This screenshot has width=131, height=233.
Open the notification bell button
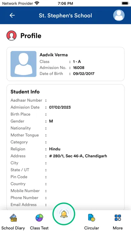pyautogui.click(x=64, y=214)
